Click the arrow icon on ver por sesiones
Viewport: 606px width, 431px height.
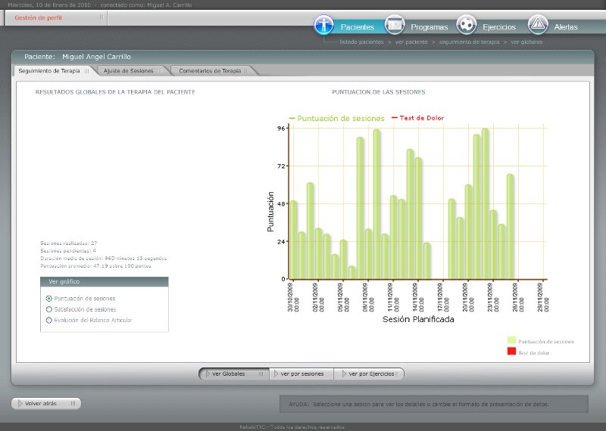276,374
